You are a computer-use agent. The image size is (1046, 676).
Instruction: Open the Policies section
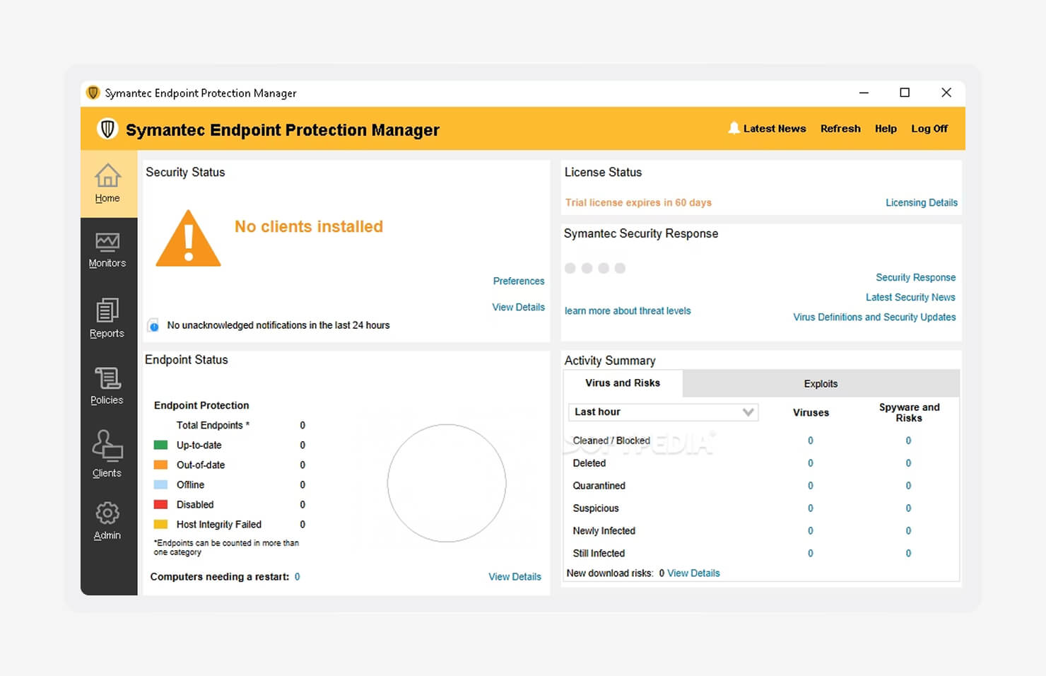pos(107,386)
